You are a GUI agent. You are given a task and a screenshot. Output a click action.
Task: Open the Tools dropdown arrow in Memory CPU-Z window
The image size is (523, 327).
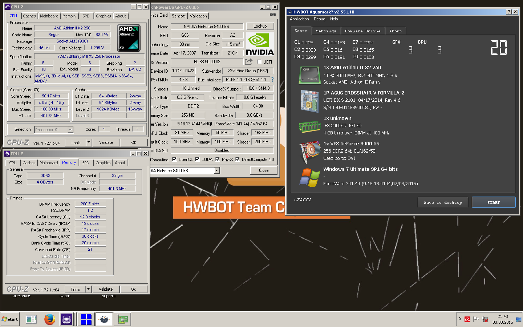(x=89, y=289)
